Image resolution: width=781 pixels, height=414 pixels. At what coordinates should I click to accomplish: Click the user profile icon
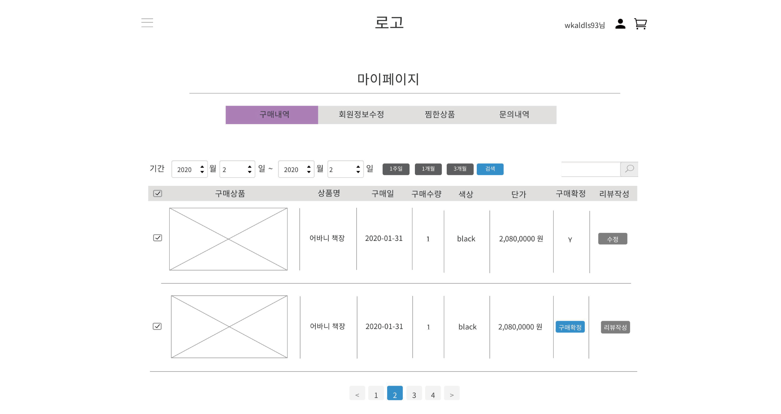pos(620,24)
